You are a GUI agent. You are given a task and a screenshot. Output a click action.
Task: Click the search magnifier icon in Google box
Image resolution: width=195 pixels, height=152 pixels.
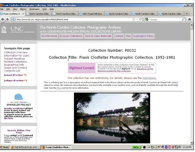pyautogui.click(x=183, y=19)
